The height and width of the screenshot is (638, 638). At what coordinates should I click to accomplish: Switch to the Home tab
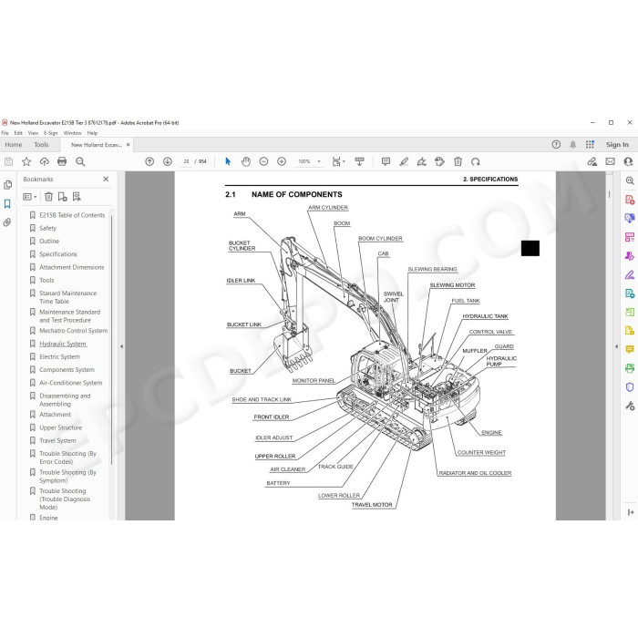pyautogui.click(x=14, y=144)
